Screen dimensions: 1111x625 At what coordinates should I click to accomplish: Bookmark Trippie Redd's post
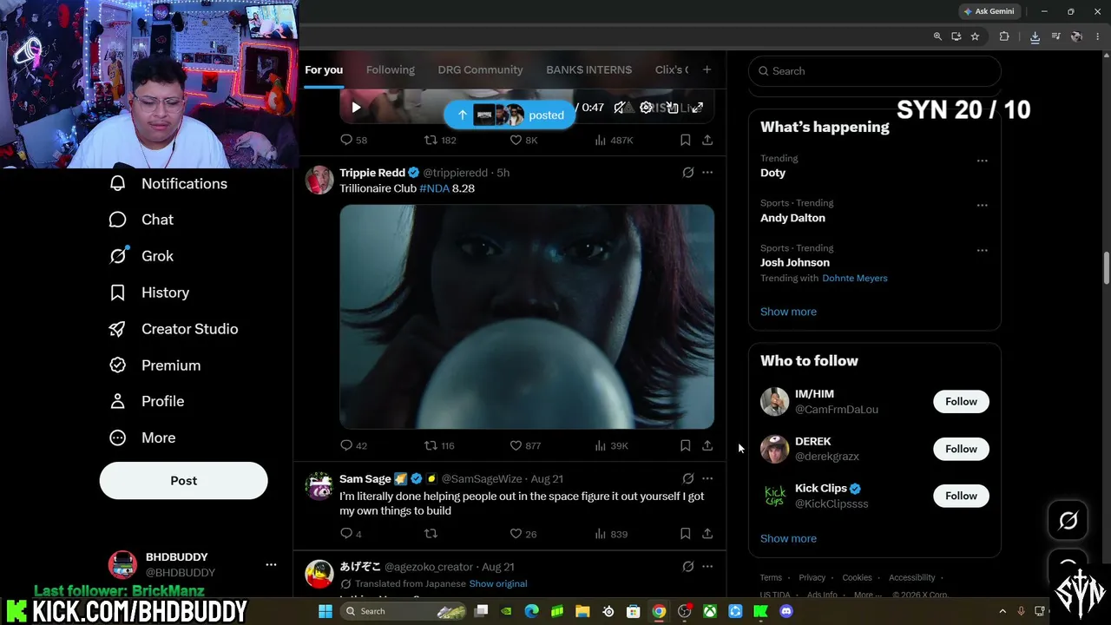[x=685, y=445]
